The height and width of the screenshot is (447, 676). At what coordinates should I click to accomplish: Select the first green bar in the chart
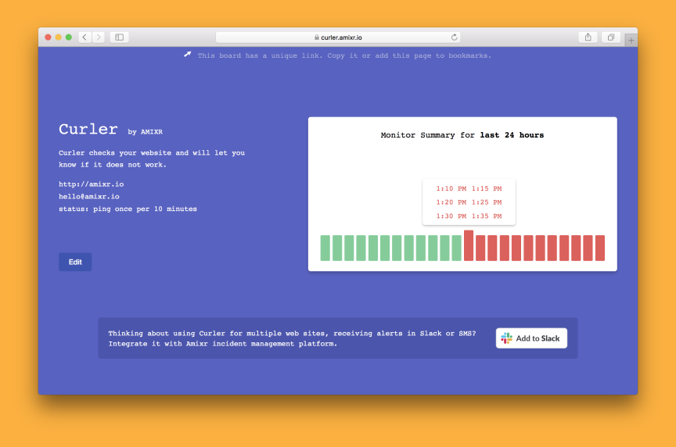tap(325, 248)
